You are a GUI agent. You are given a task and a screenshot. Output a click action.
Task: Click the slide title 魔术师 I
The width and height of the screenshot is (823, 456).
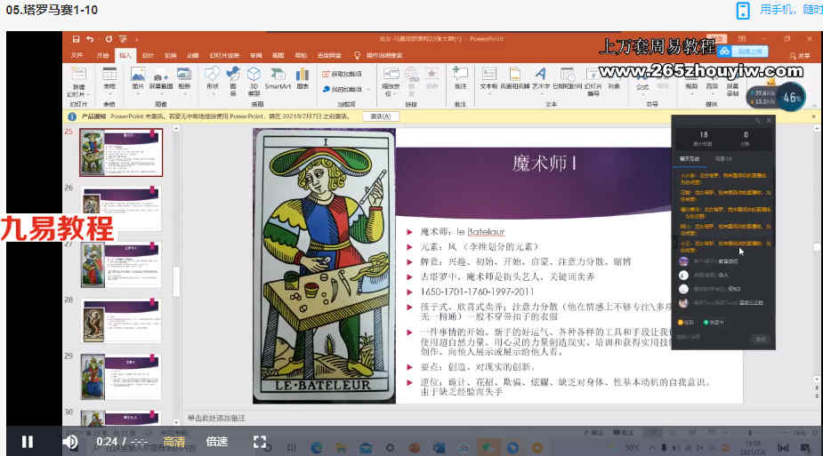[x=545, y=163]
